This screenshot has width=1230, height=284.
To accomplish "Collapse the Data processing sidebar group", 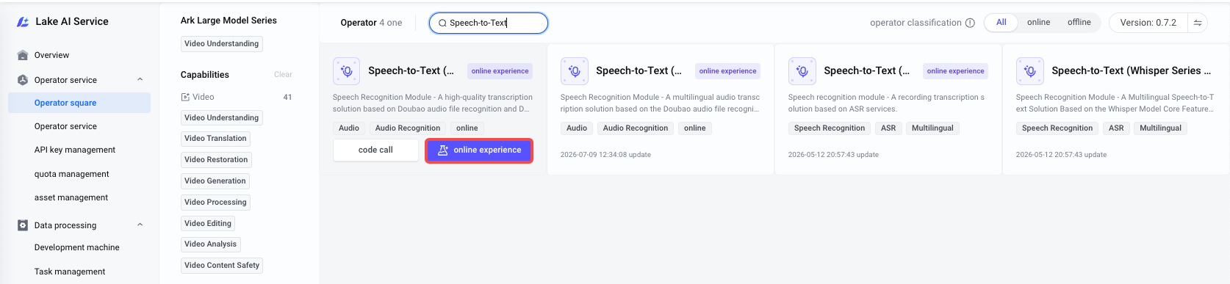I will (140, 225).
